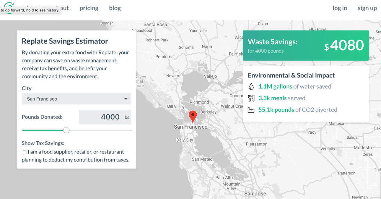Viewport: 381px width, 199px height.
Task: Click the Waste Savings $4080 card
Action: point(306,46)
